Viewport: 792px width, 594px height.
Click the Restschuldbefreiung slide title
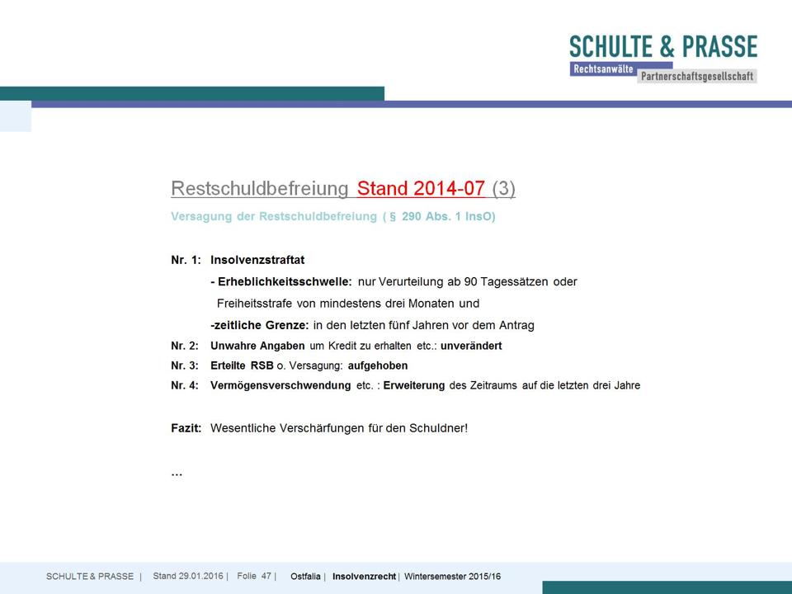pos(260,188)
